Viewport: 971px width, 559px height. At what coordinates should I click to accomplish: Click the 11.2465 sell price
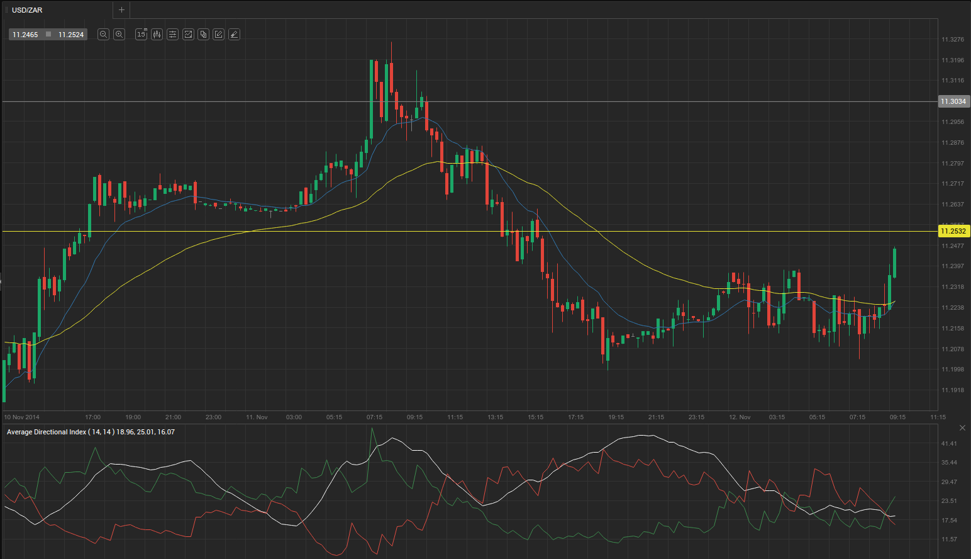[26, 35]
